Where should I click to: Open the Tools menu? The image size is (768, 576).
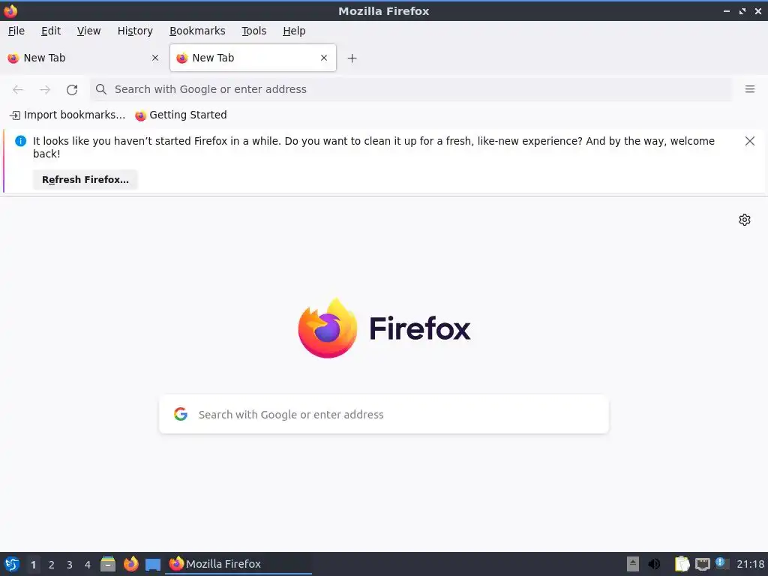coord(253,31)
